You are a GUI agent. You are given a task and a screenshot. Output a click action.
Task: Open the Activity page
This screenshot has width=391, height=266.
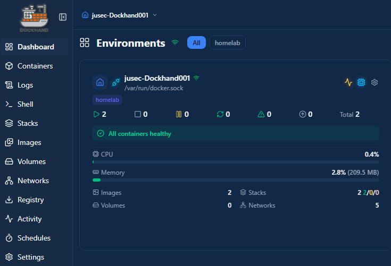tap(29, 219)
